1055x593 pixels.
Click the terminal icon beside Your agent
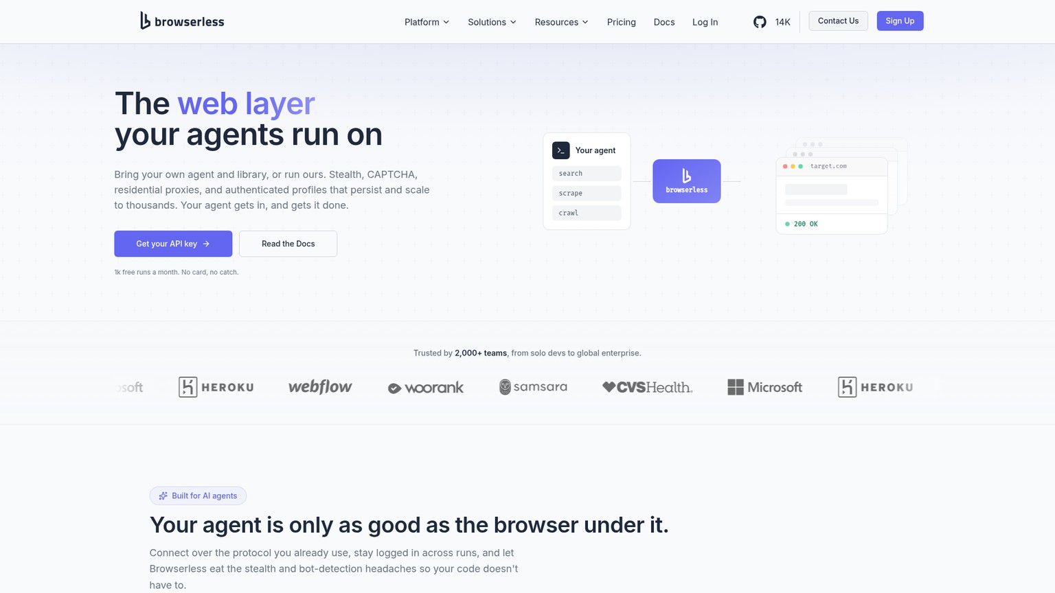(561, 150)
